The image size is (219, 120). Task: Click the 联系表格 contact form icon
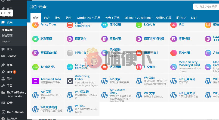(x=35, y=39)
